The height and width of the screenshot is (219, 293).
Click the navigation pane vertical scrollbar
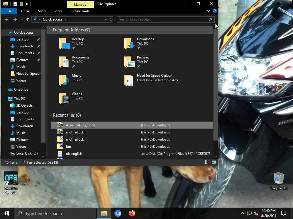(43, 86)
